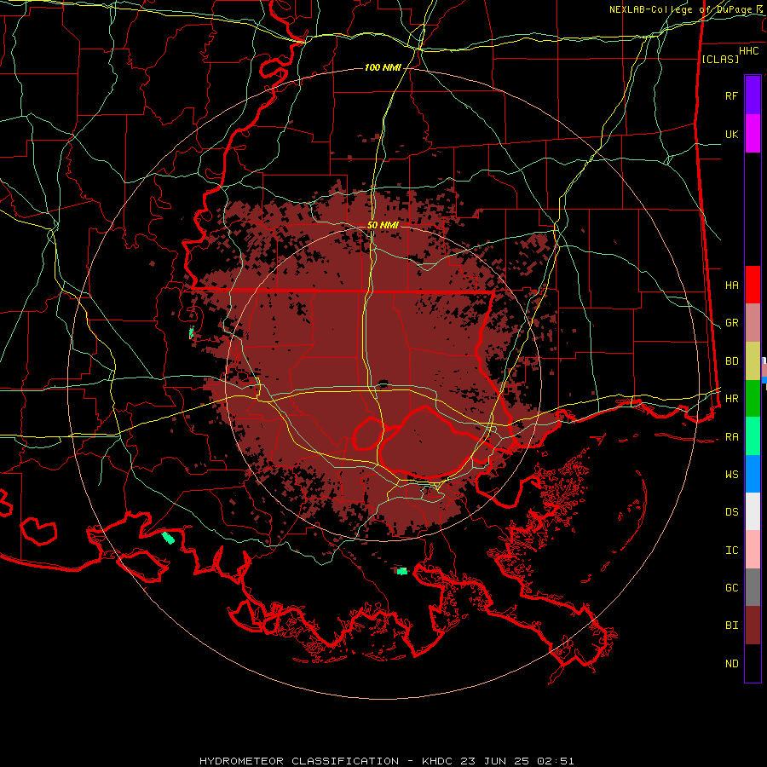The height and width of the screenshot is (767, 767).
Task: Click the blue WS legend swatch
Action: 753,474
